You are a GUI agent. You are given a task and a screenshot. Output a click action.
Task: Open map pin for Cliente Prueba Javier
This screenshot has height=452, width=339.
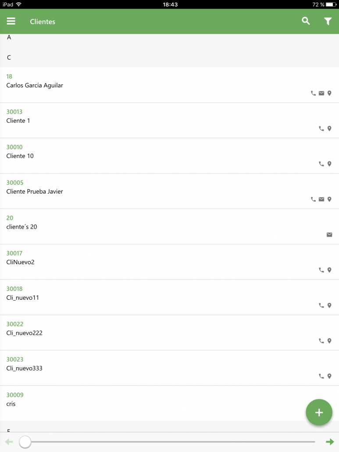click(x=329, y=199)
